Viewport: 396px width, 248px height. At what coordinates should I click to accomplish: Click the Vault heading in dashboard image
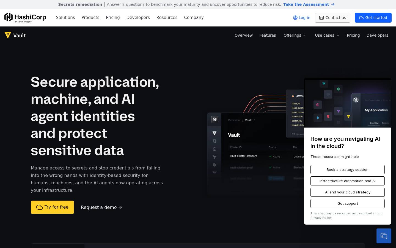coord(234,135)
